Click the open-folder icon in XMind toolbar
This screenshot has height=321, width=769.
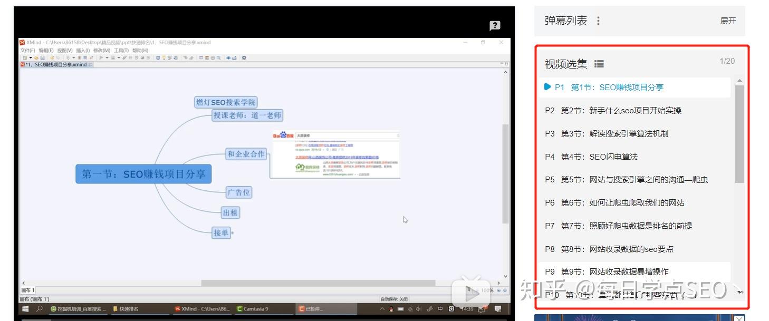click(x=36, y=58)
